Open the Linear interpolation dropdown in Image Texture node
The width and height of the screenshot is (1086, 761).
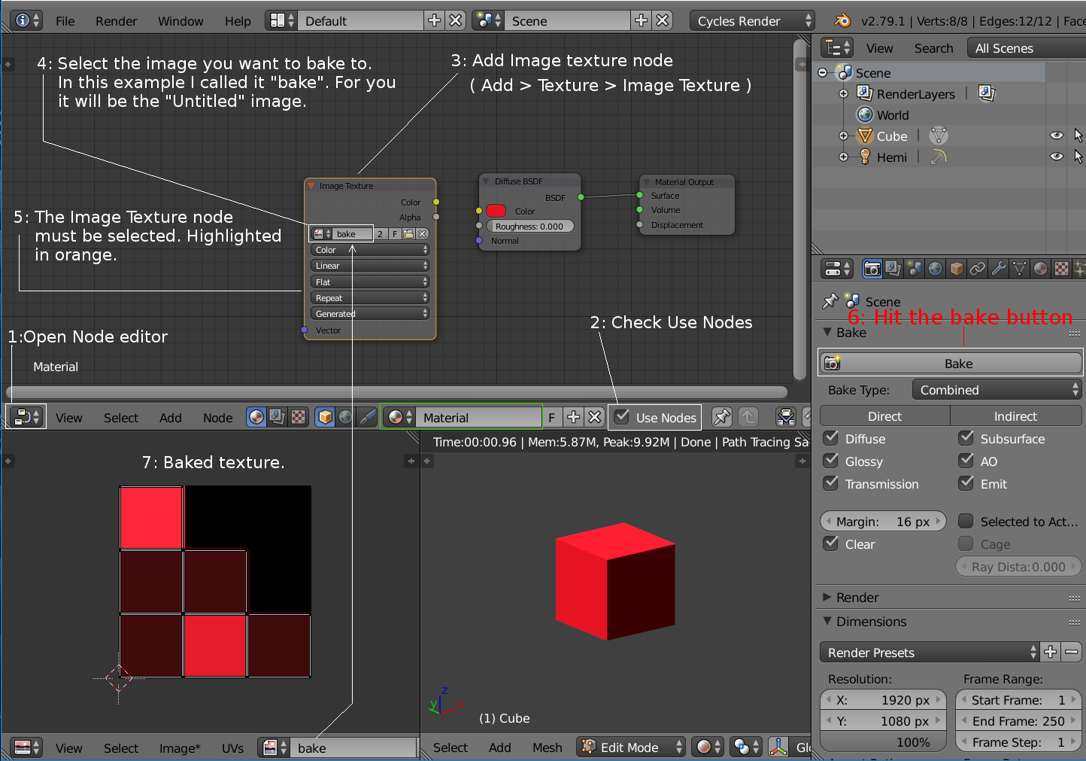pyautogui.click(x=369, y=266)
